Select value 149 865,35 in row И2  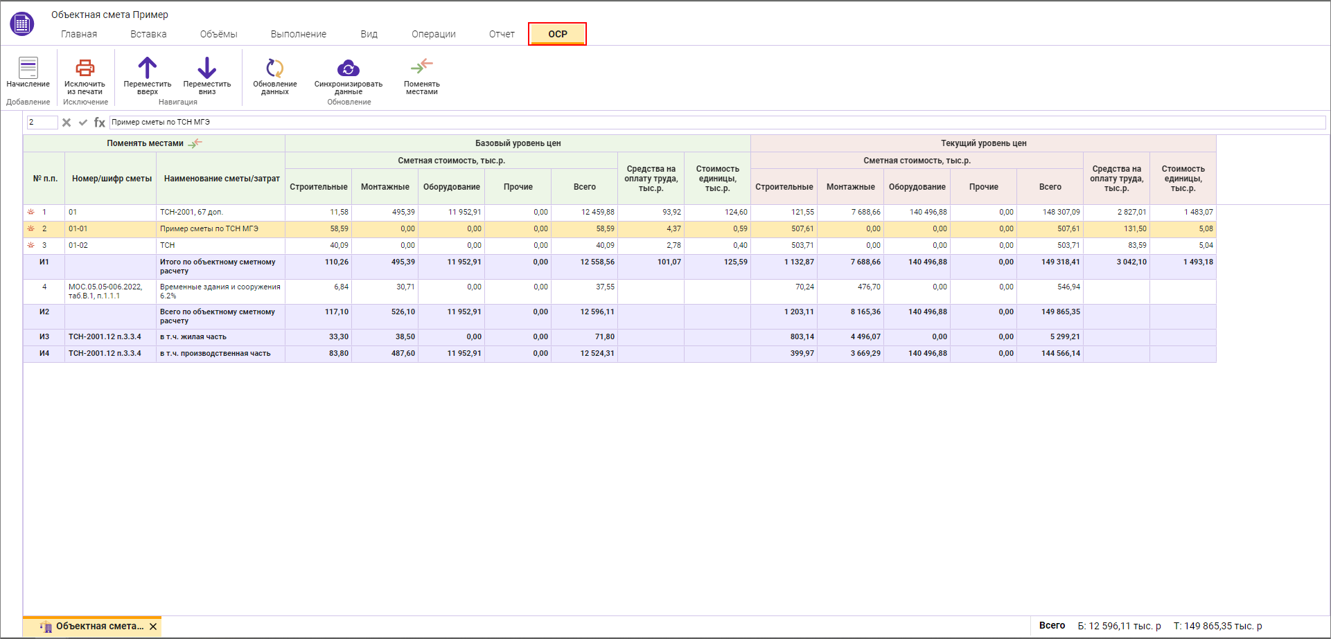point(1050,316)
